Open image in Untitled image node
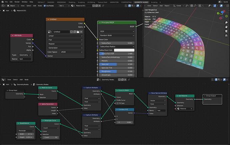230x145 pixels. click(78, 32)
